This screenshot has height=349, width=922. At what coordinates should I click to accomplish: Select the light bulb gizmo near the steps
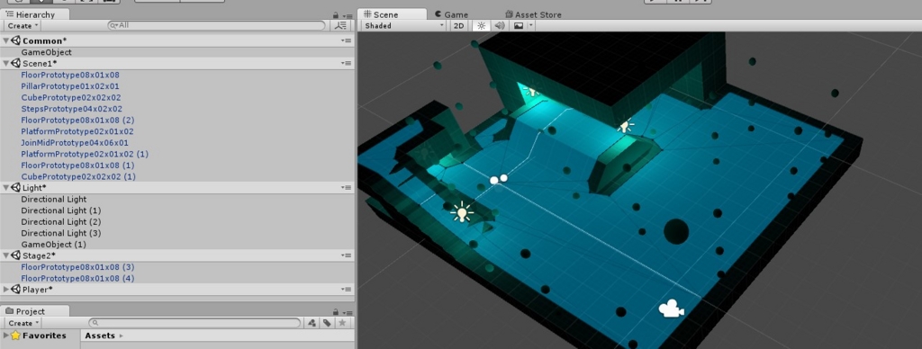pos(462,211)
